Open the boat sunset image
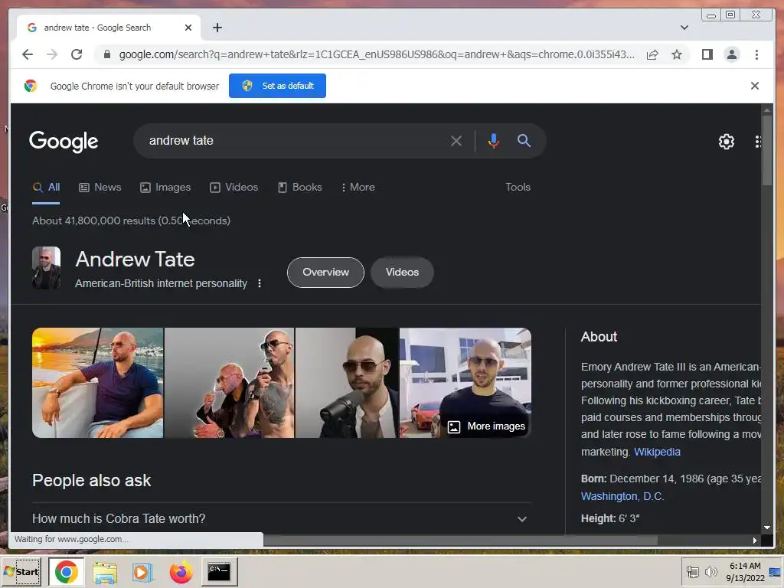784x588 pixels. [97, 383]
